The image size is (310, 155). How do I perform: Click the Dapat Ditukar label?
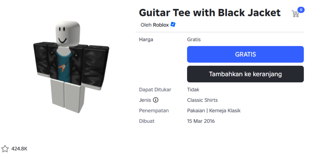(x=155, y=90)
